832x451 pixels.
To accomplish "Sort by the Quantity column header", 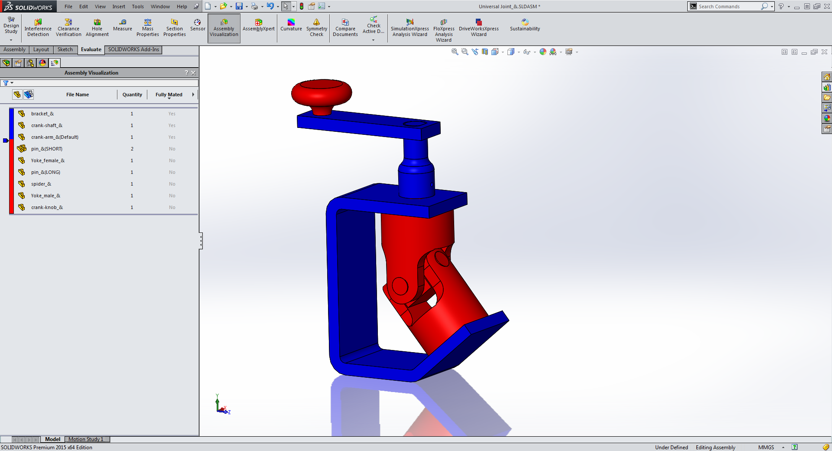I will pyautogui.click(x=132, y=95).
